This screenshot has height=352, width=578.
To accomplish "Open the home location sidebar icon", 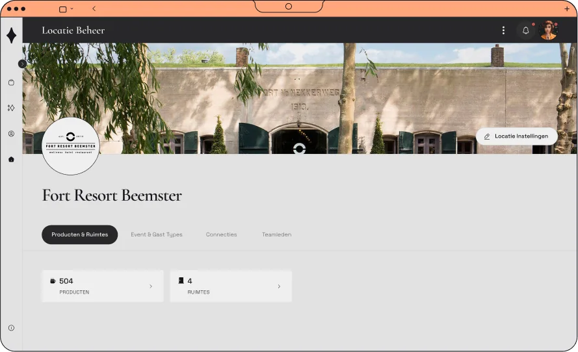I will pyautogui.click(x=12, y=159).
